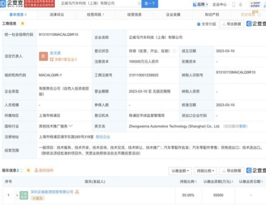This screenshot has width=266, height=205.
Task: Open the 认缴金额 dropdown
Action: tap(180, 171)
